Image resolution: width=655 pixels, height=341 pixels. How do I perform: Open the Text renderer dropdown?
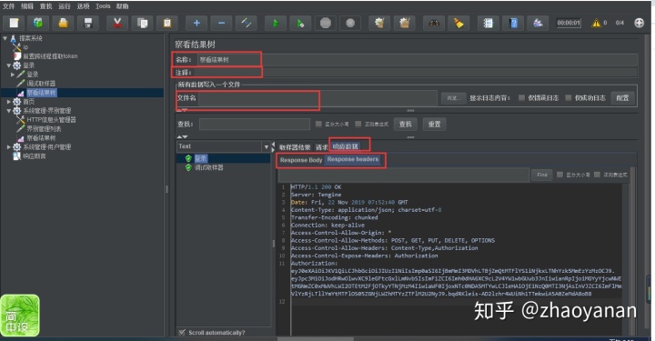point(266,146)
